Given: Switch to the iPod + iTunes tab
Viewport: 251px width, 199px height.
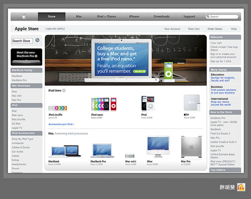Looking at the screenshot, I should 106,17.
